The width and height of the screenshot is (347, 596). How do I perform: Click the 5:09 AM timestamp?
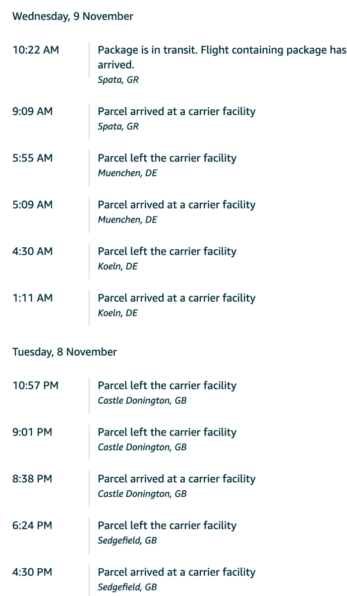click(32, 205)
